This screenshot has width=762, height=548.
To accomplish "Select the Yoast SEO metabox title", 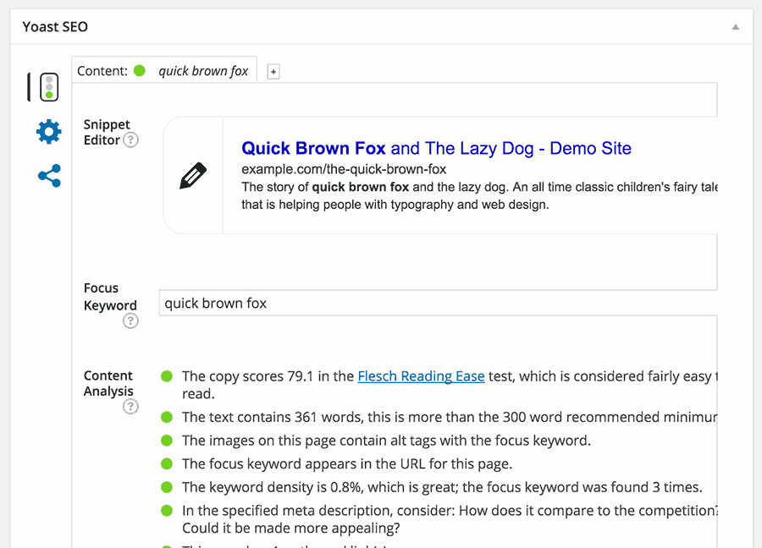I will point(54,26).
